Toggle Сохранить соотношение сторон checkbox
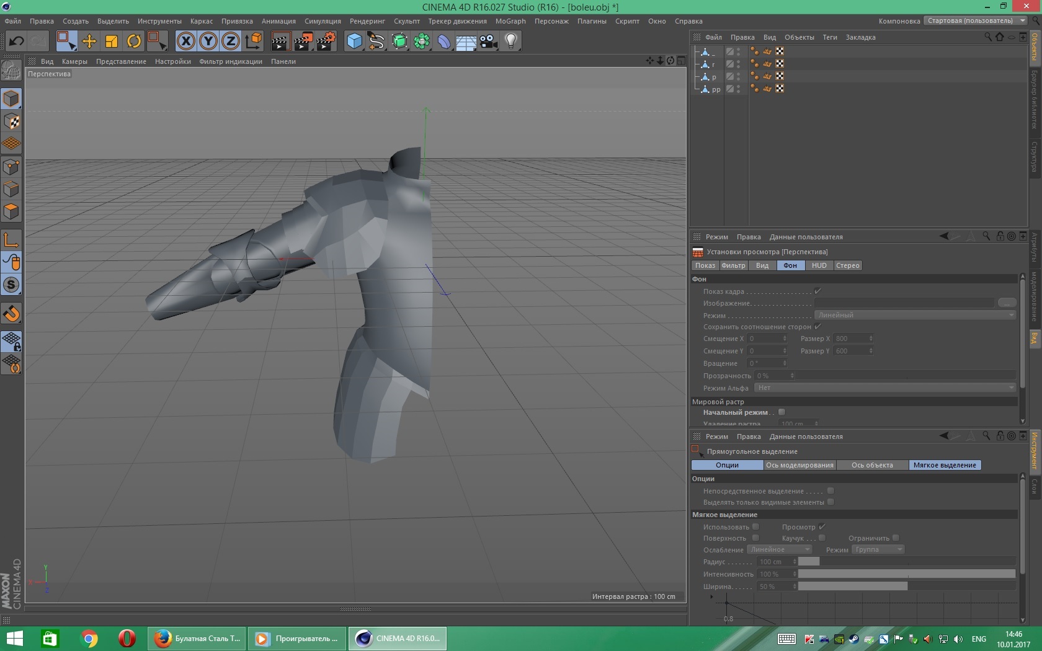Screen dimensions: 1042x651 coord(817,326)
